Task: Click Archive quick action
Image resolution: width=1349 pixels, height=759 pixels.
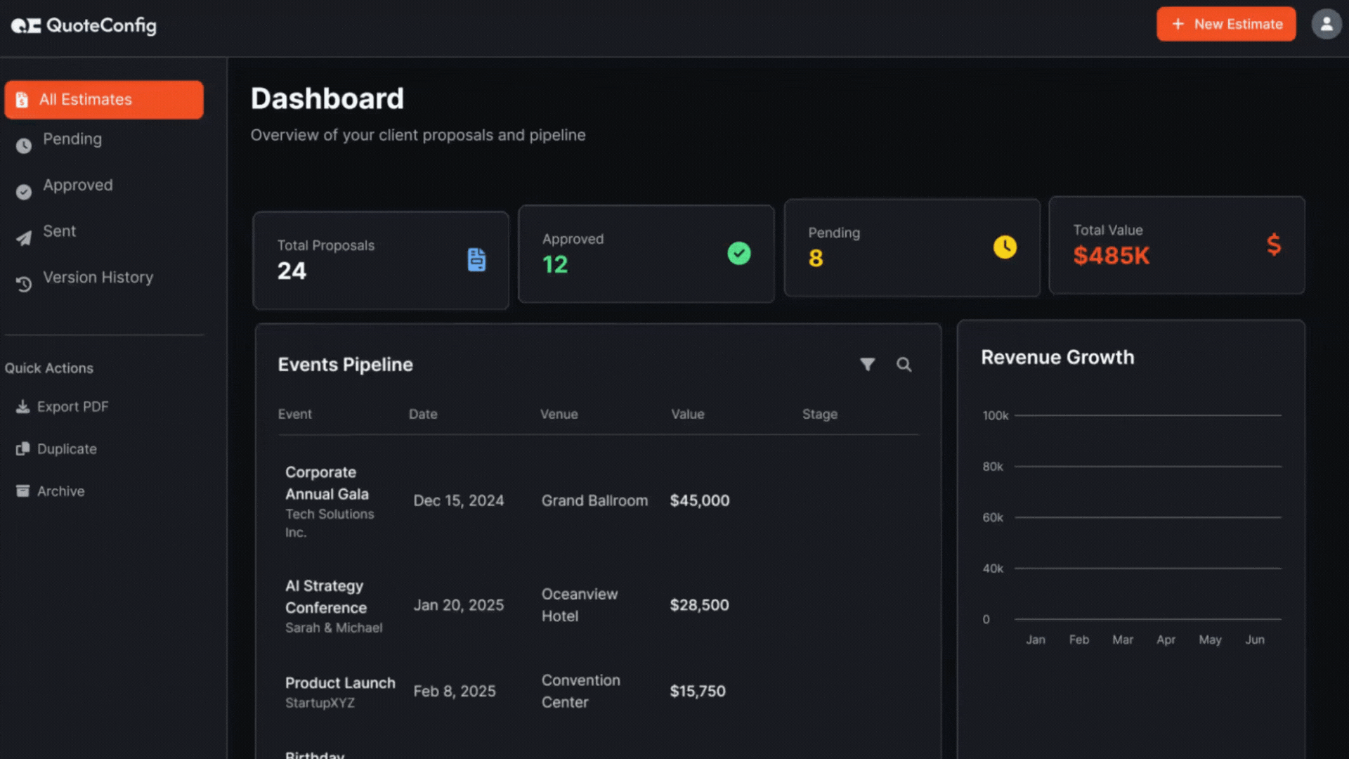Action: (x=60, y=491)
